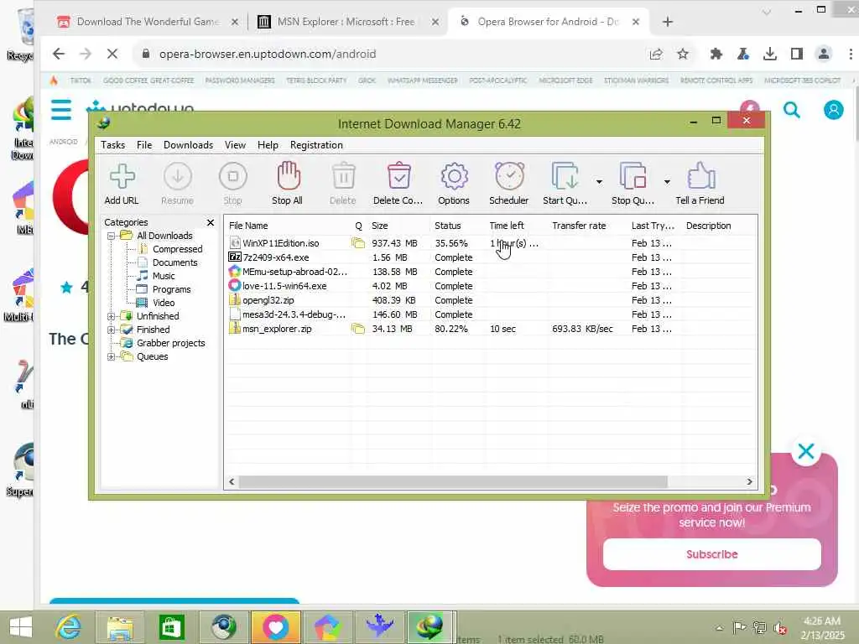
Task: Open the Registration menu in IDM
Action: (x=316, y=145)
